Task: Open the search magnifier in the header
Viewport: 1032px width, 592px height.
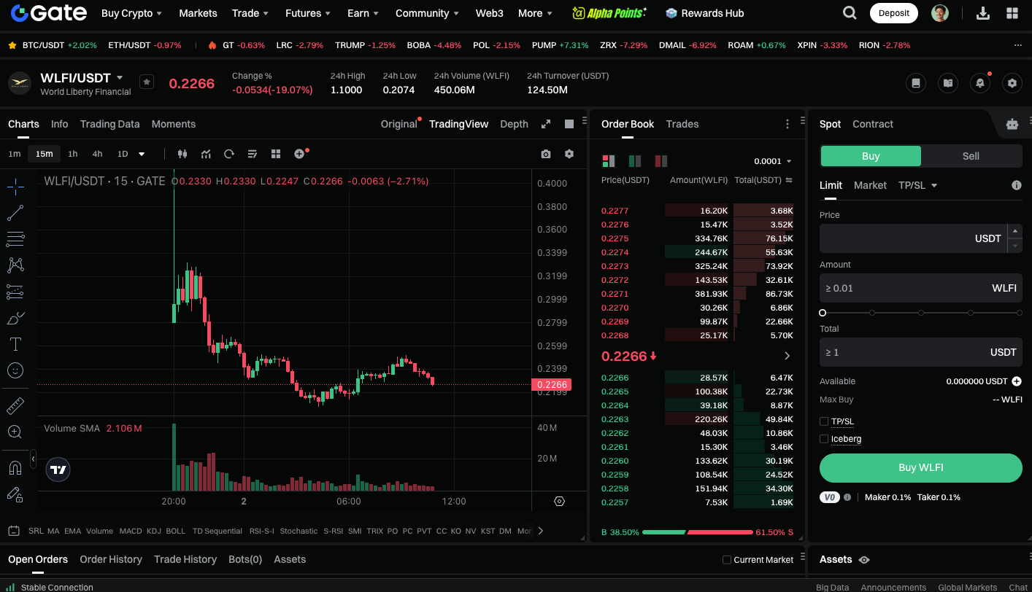Action: [x=850, y=12]
